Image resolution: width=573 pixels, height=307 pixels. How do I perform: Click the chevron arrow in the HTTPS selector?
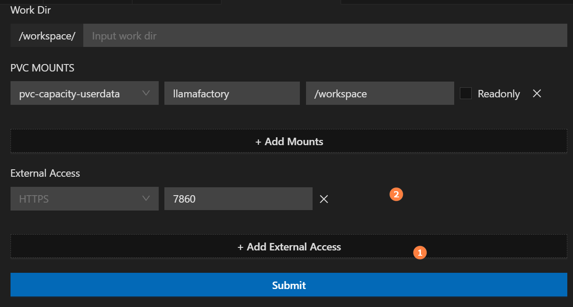146,199
